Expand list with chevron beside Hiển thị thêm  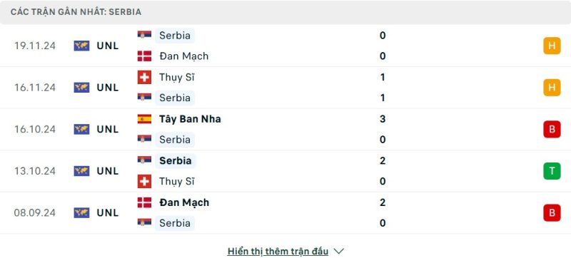338,251
